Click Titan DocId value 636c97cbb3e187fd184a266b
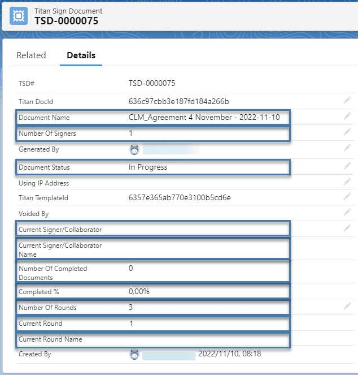The image size is (358, 375). click(178, 102)
